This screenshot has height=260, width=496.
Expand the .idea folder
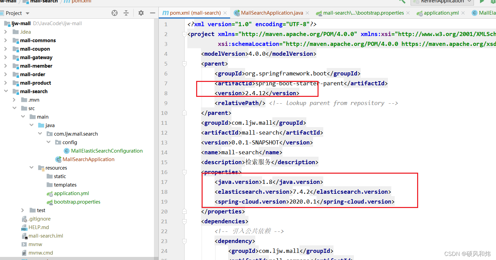(x=6, y=32)
